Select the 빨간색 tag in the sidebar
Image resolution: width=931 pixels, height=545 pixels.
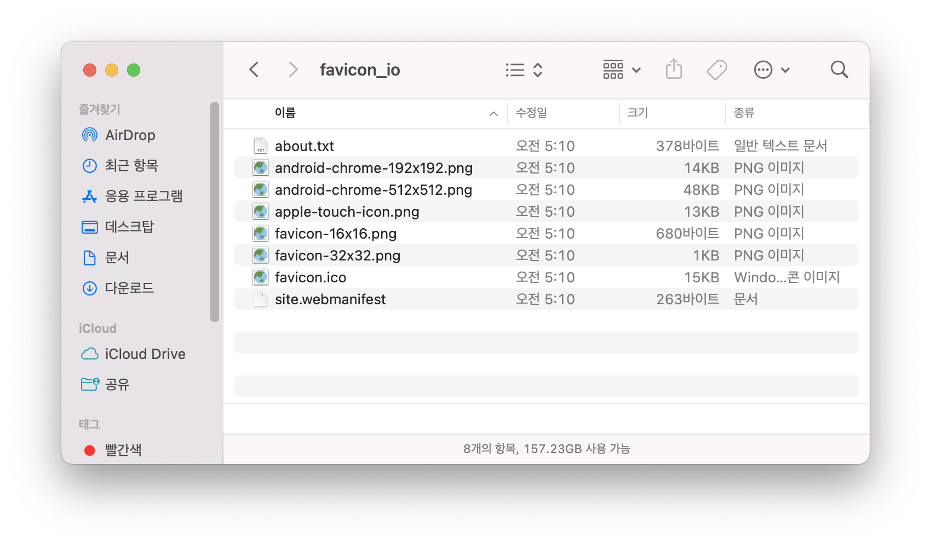(x=123, y=450)
